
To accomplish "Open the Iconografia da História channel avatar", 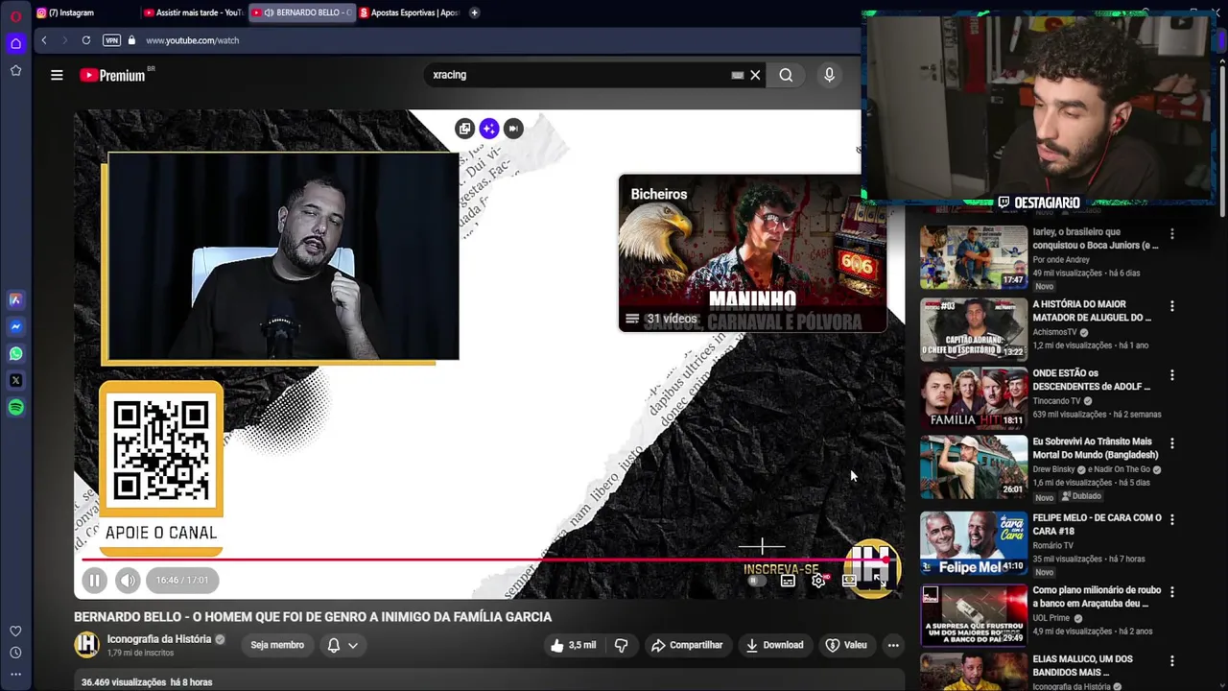I will (x=87, y=645).
